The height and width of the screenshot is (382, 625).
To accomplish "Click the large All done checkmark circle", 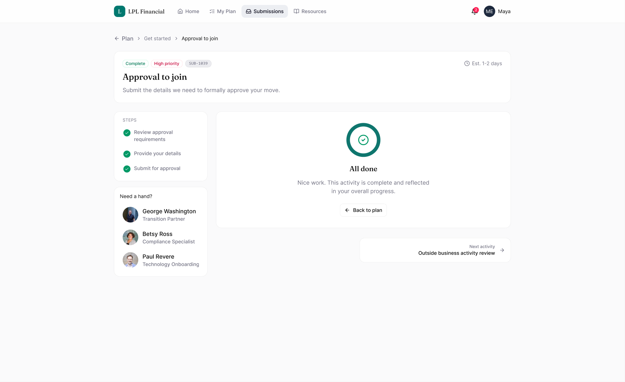I will click(x=363, y=140).
